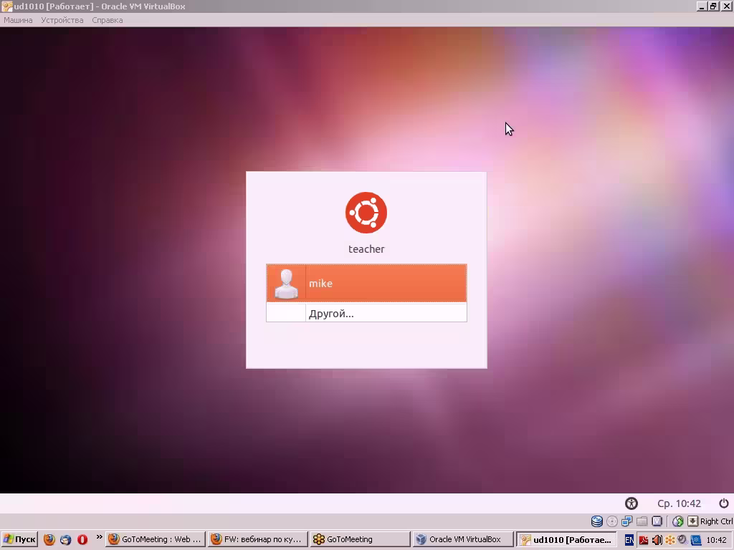Click the VirtualBox virtualization chip status icon
Screen dimensions: 734x550
[x=657, y=521]
